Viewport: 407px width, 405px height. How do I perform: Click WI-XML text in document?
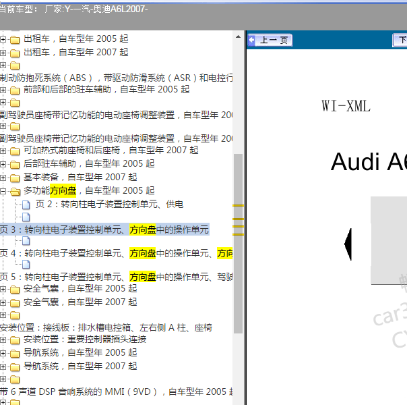(346, 106)
